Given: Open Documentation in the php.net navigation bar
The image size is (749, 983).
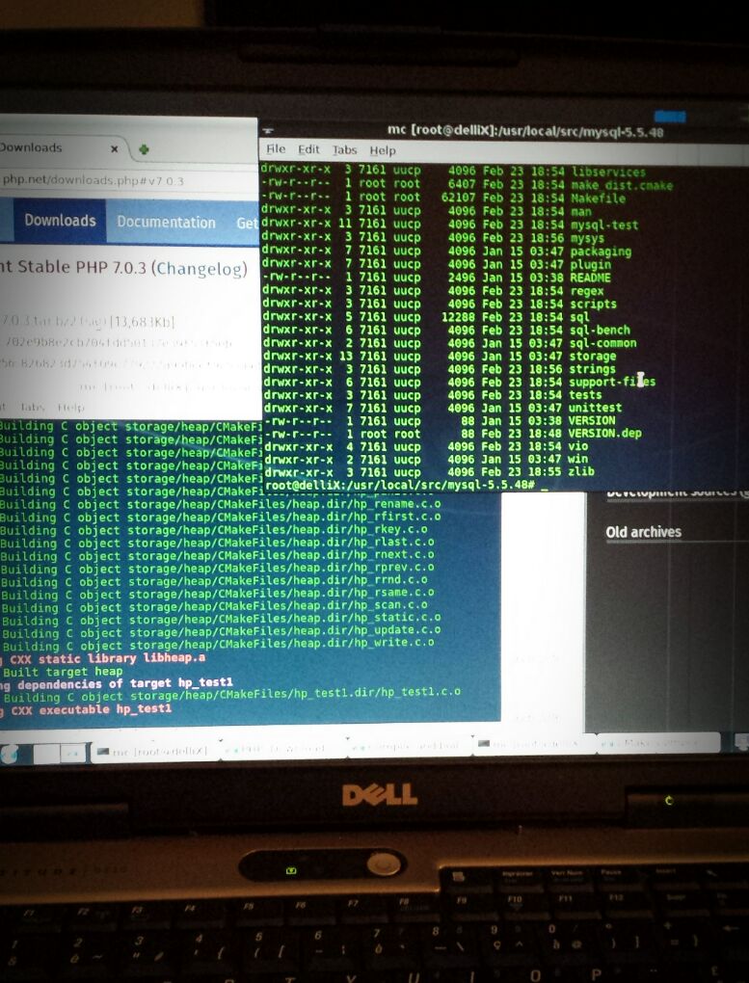Looking at the screenshot, I should tap(166, 222).
